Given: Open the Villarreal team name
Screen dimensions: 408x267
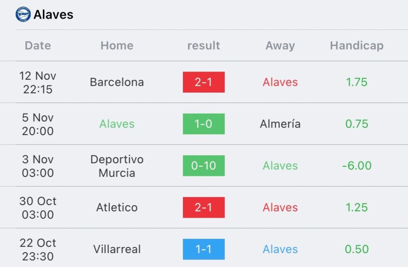Looking at the screenshot, I should [x=117, y=250].
